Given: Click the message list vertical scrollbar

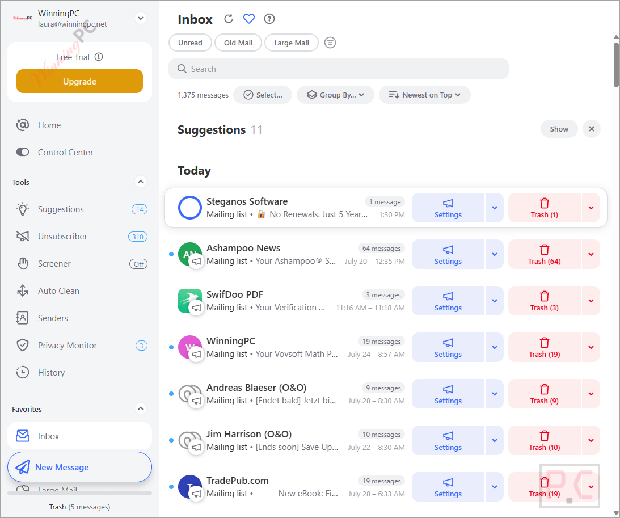Looking at the screenshot, I should [x=616, y=64].
